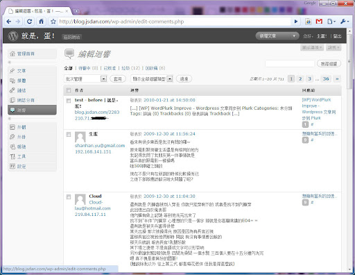
Task: Click the IE-style extension icon in the toolbar
Action: [309, 22]
